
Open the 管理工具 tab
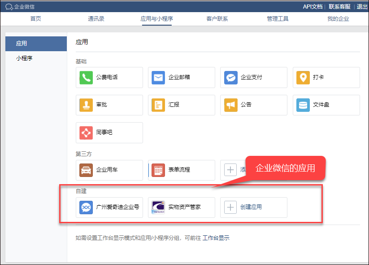[278, 19]
